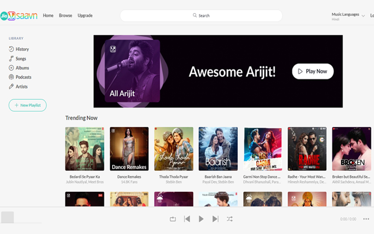Toggle repeat mode in player bar
374x234 pixels.
(173, 219)
